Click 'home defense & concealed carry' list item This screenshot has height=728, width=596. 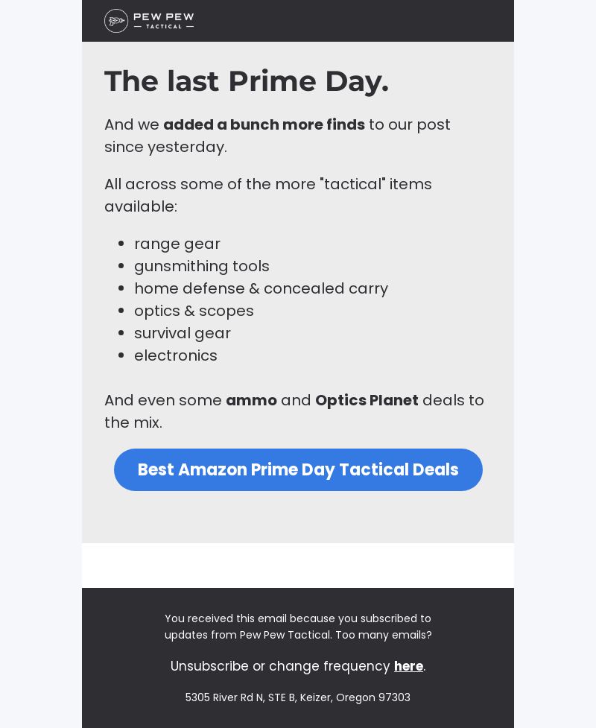261,288
